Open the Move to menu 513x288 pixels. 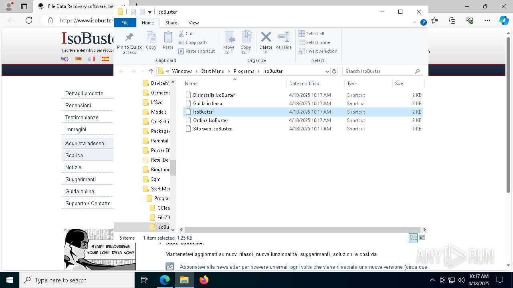coord(229,43)
